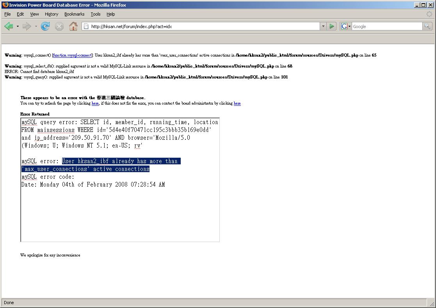Open the Help menu
This screenshot has width=436, height=308.
[111, 14]
